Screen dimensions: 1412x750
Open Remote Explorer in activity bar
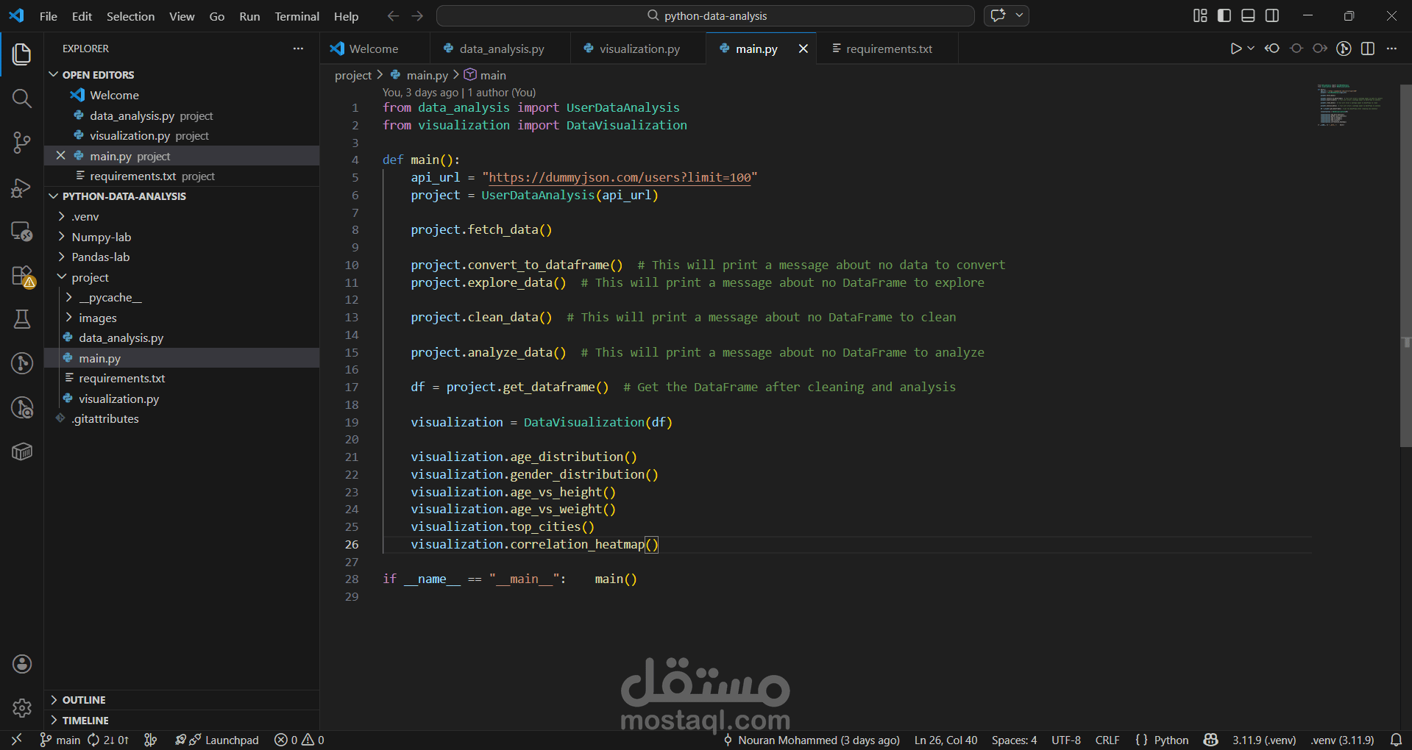point(22,232)
